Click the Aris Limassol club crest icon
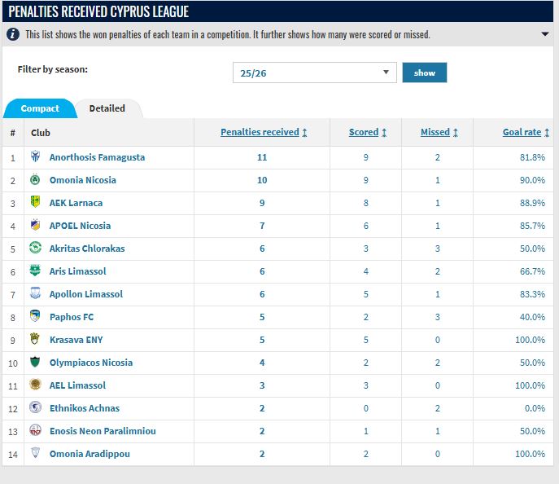 [35, 271]
